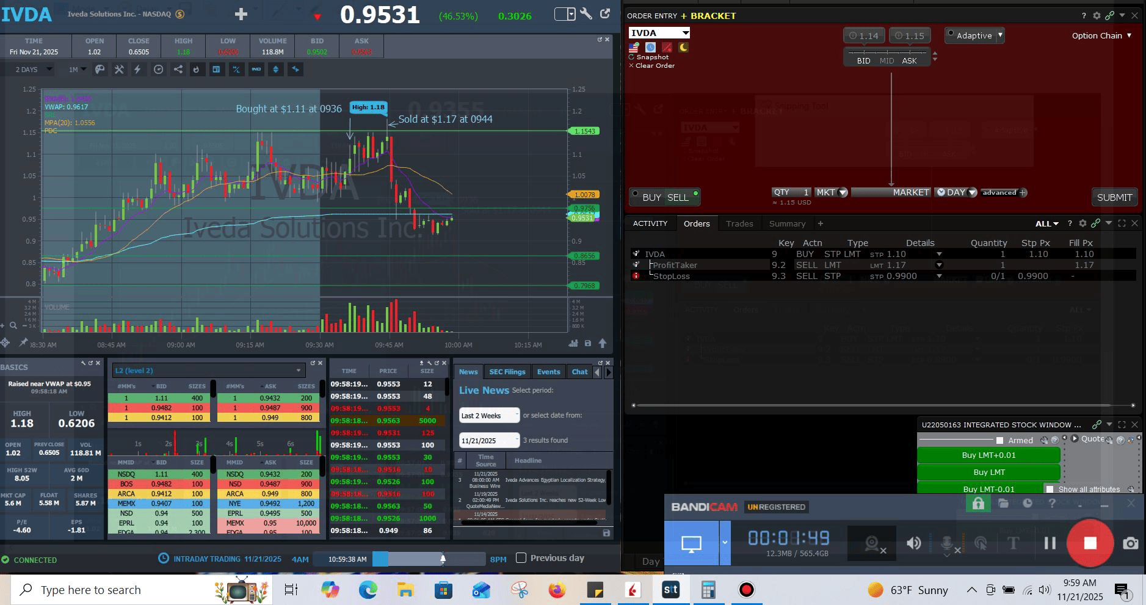Click the chart tools wrench-and-screwdriver icon

click(119, 70)
